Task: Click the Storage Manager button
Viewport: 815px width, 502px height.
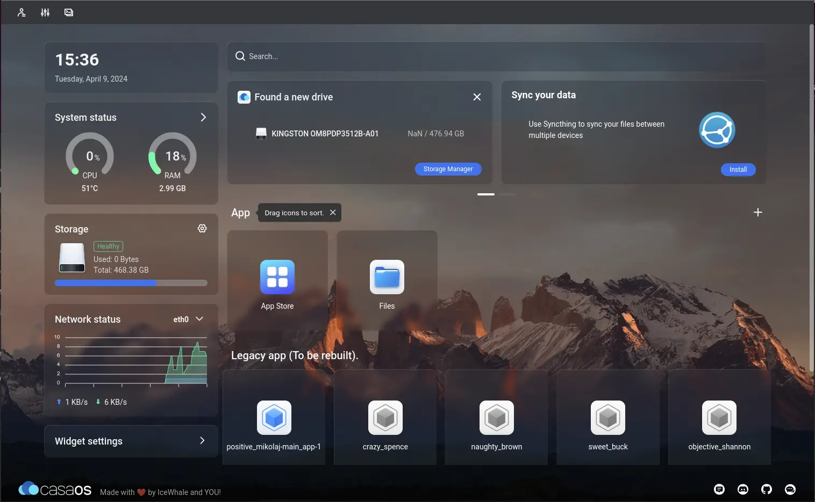Action: point(448,169)
